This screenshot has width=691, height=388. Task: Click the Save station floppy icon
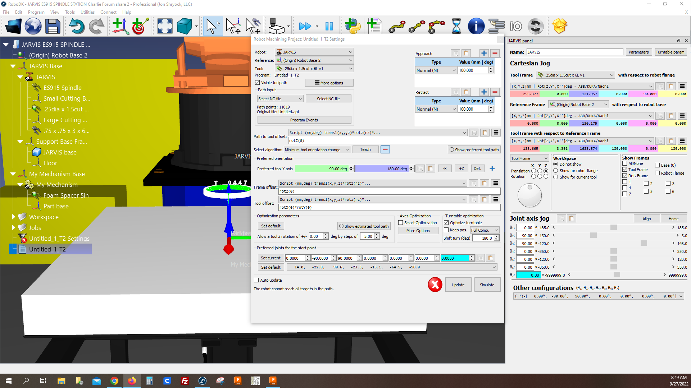click(x=53, y=26)
